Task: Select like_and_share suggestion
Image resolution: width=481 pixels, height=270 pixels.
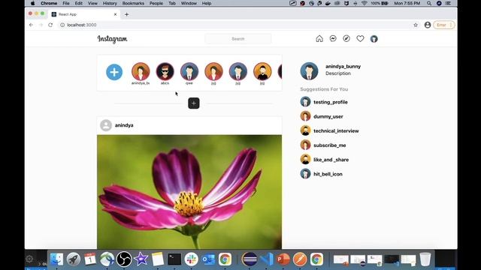Action: (331, 160)
